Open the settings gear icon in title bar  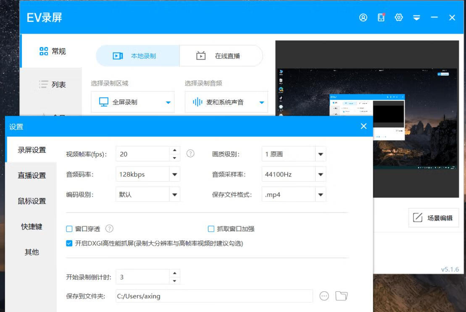398,18
